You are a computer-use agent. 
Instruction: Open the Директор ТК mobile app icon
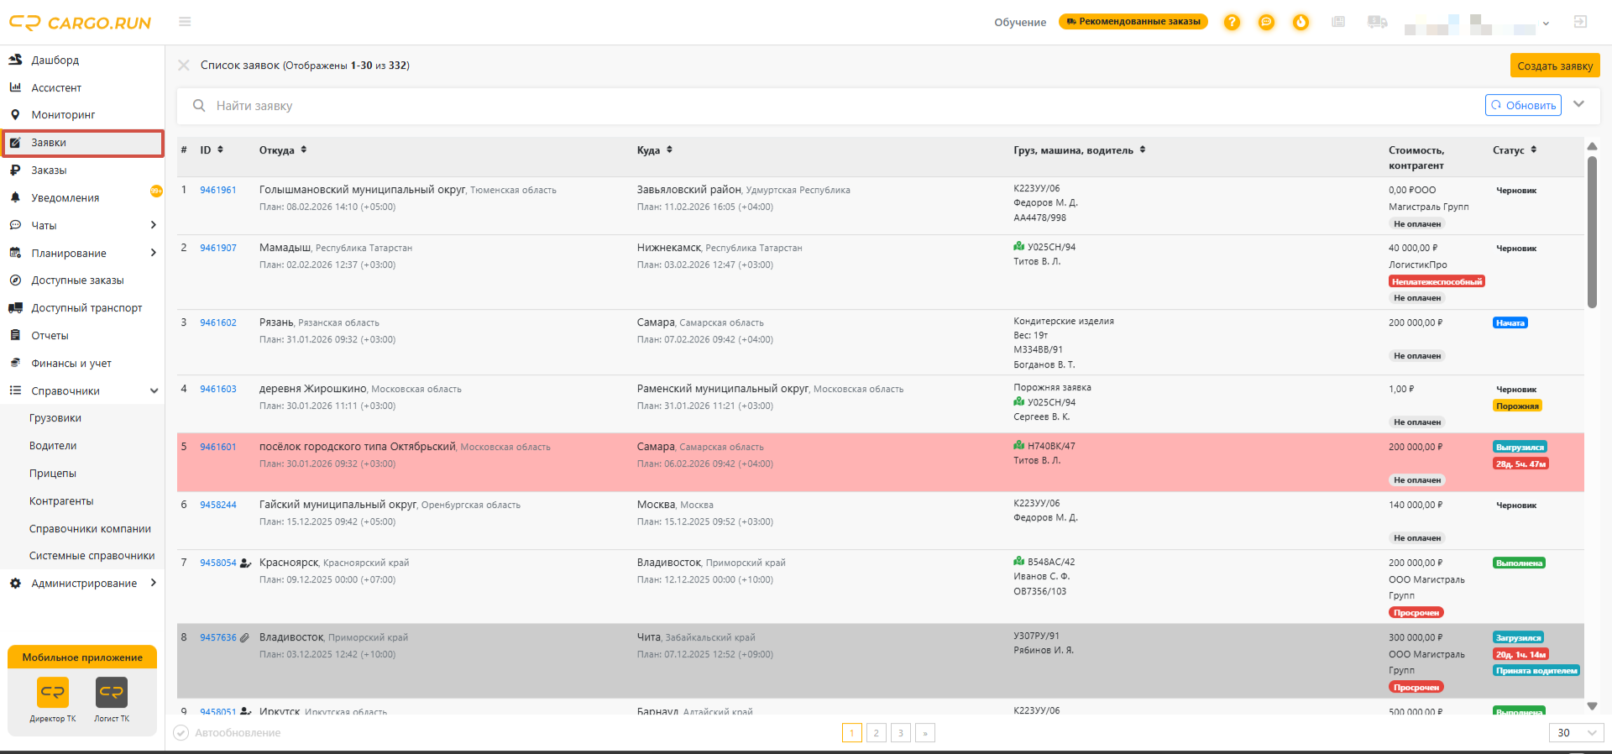pos(53,692)
